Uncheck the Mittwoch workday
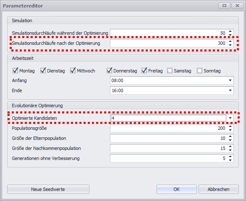Screen dimensions: 246x201 73,71
